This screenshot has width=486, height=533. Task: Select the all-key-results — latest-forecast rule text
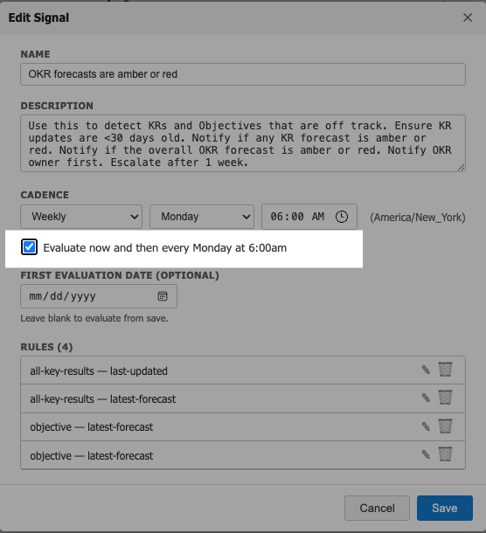[x=103, y=398]
